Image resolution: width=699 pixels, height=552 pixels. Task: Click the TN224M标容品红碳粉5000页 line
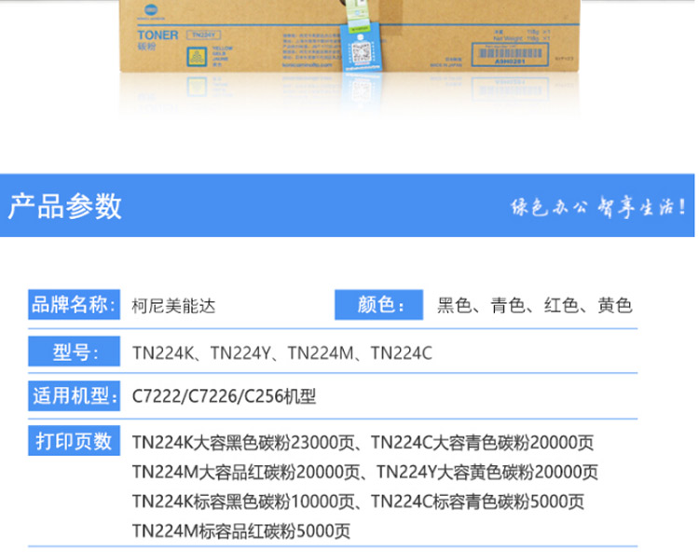pos(242,531)
